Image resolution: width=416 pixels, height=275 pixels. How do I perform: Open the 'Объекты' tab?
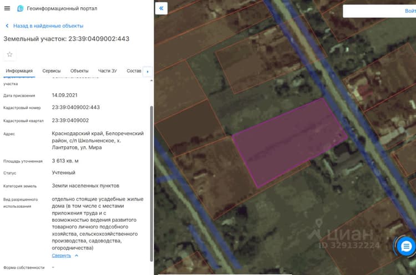pos(79,71)
